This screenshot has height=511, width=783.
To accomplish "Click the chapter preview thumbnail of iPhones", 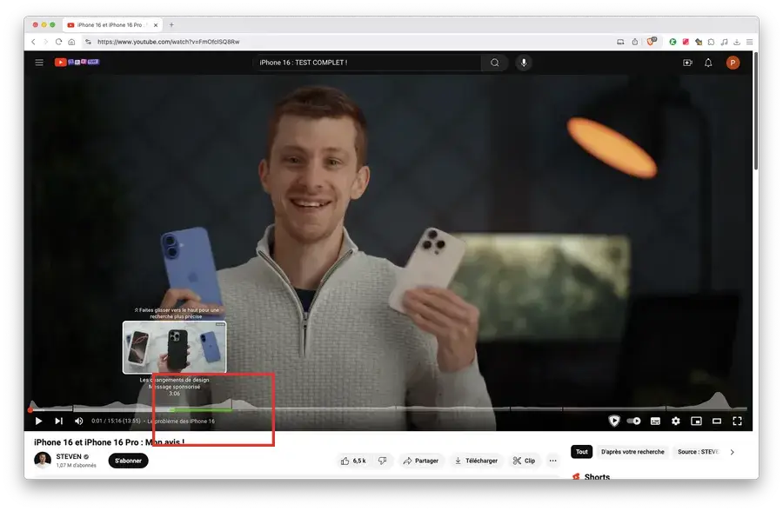I will [x=174, y=347].
